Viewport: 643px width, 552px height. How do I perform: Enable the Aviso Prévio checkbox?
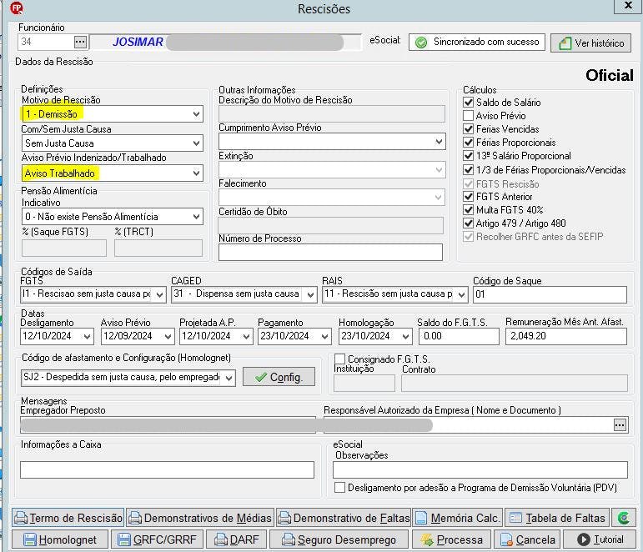[x=469, y=116]
